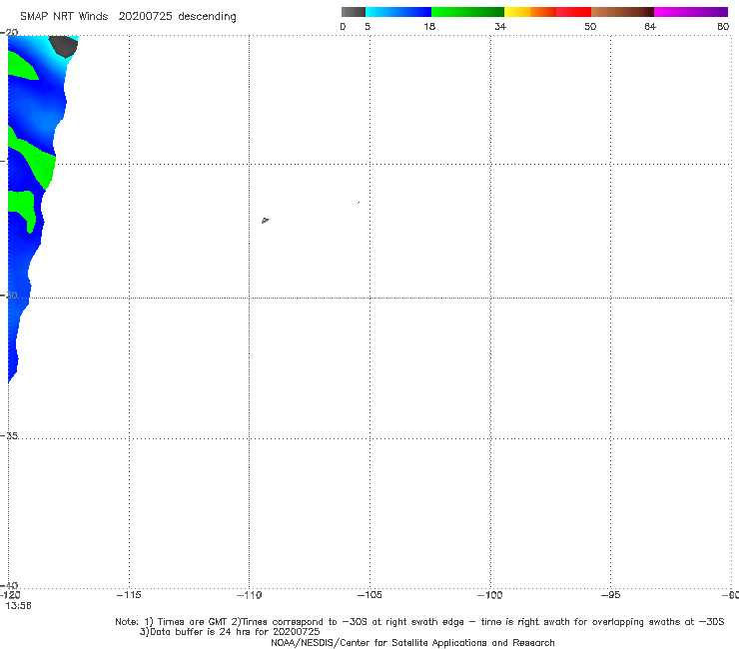Click the color bar label '50'
This screenshot has width=739, height=649.
[x=590, y=26]
